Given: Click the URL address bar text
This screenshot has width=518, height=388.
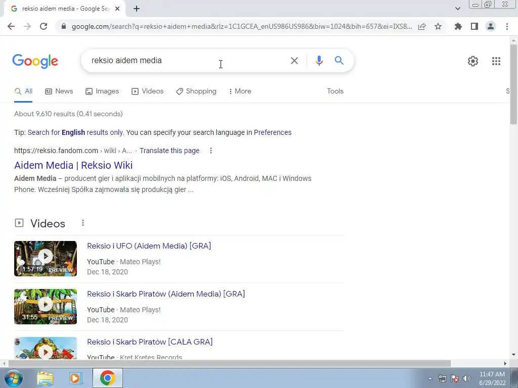Looking at the screenshot, I should pos(241,26).
